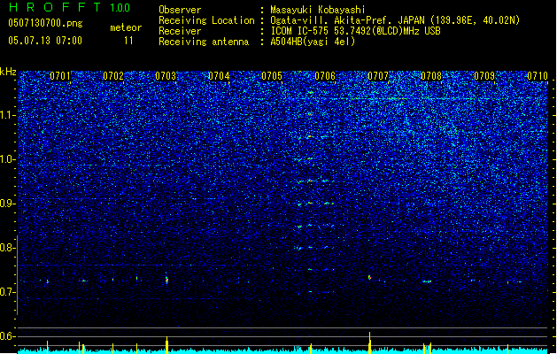Click the meteor echo just before 0707
This screenshot has height=354, width=557.
369,277
